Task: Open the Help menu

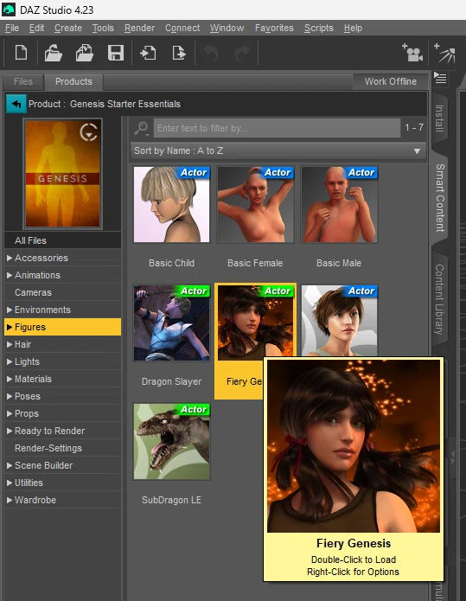Action: coord(353,28)
